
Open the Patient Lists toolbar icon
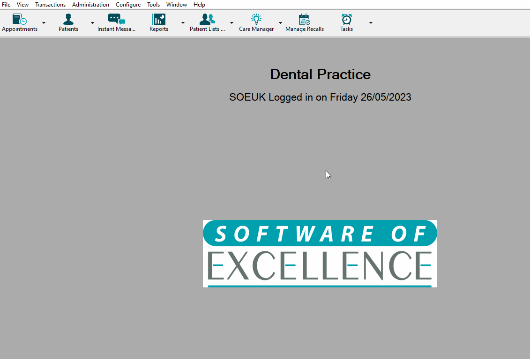[207, 19]
